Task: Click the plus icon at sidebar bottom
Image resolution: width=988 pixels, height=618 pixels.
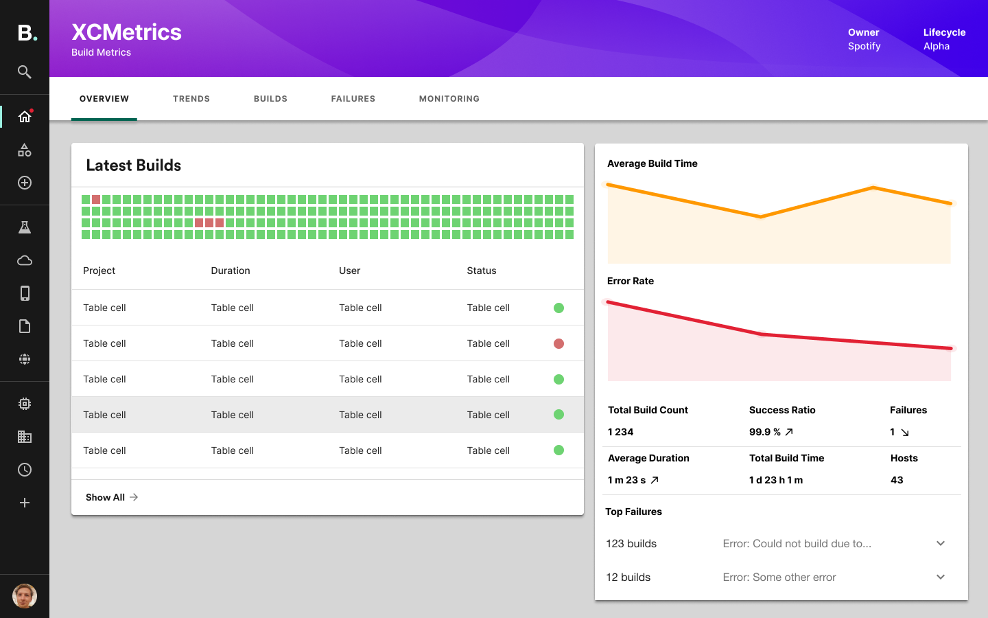Action: pyautogui.click(x=25, y=502)
